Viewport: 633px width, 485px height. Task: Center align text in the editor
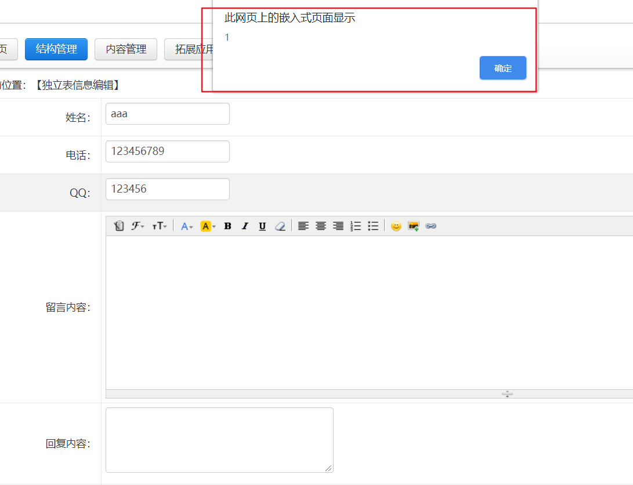pos(320,226)
